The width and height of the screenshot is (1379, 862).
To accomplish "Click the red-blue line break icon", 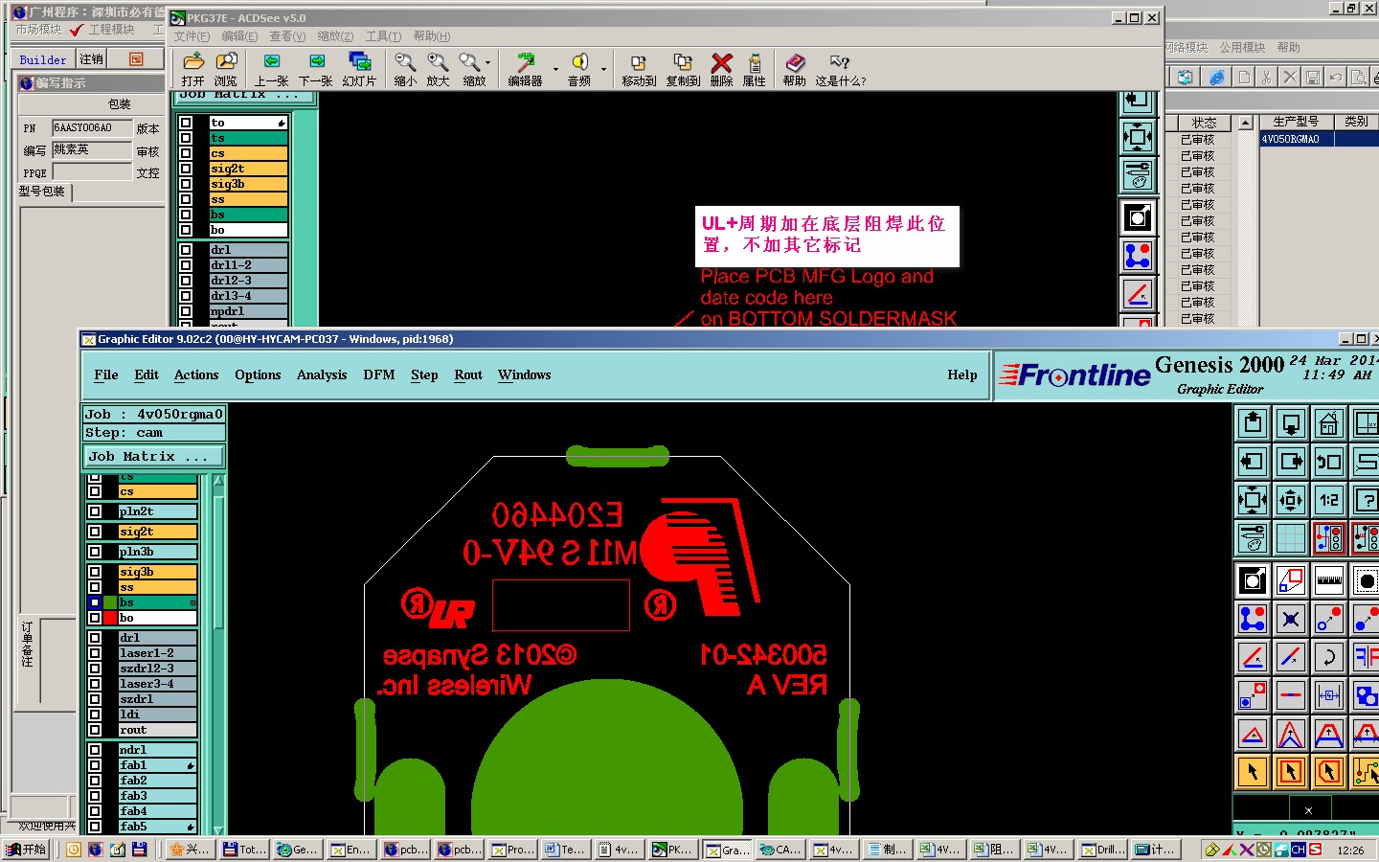I will click(1291, 695).
